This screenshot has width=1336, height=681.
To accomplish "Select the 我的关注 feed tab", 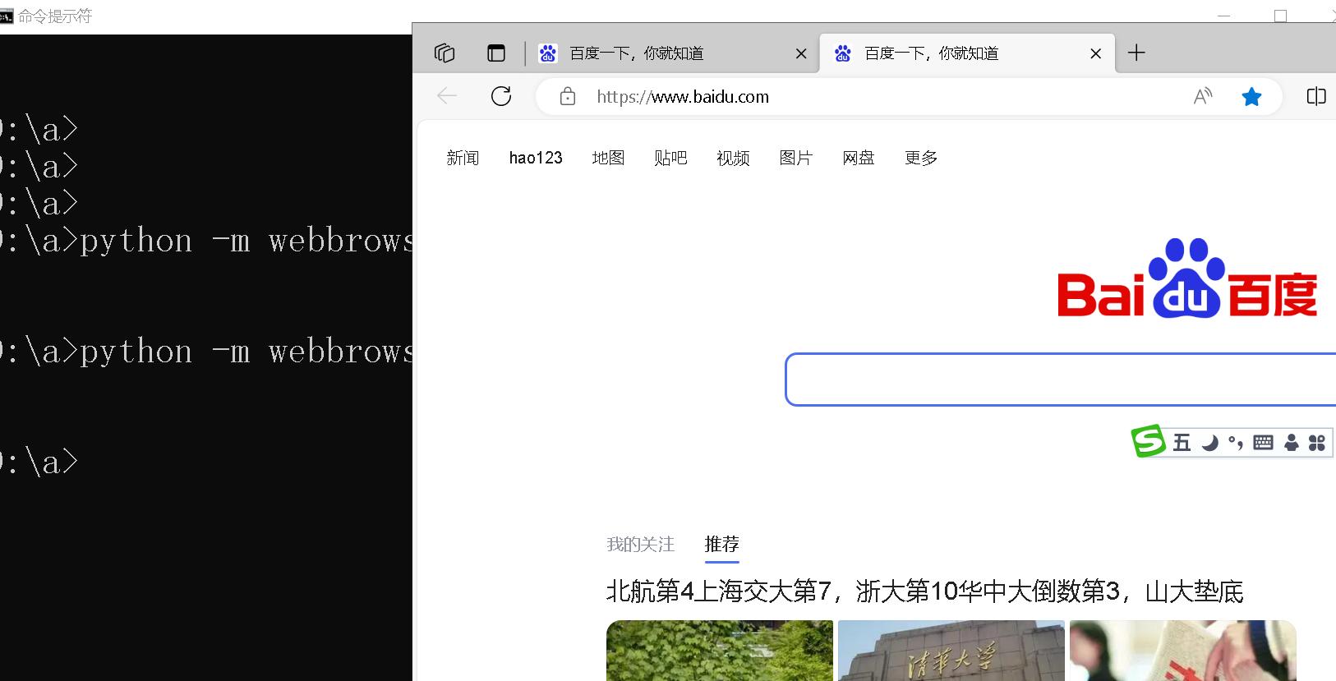I will [x=640, y=544].
